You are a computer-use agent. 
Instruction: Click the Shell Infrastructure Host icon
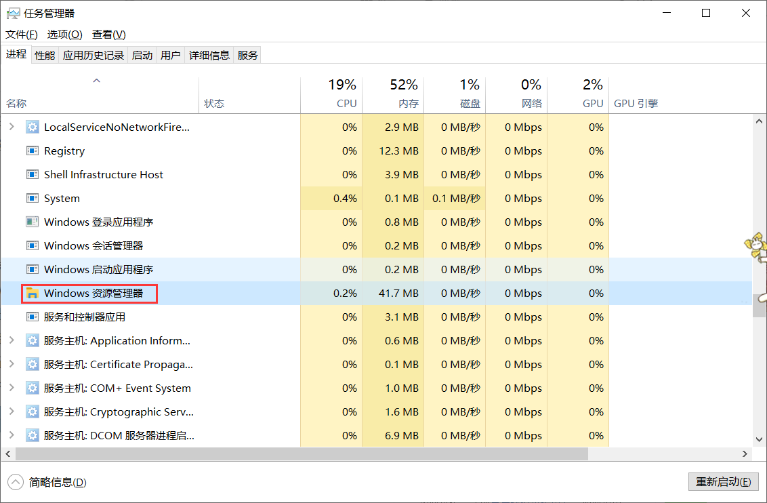(x=33, y=175)
